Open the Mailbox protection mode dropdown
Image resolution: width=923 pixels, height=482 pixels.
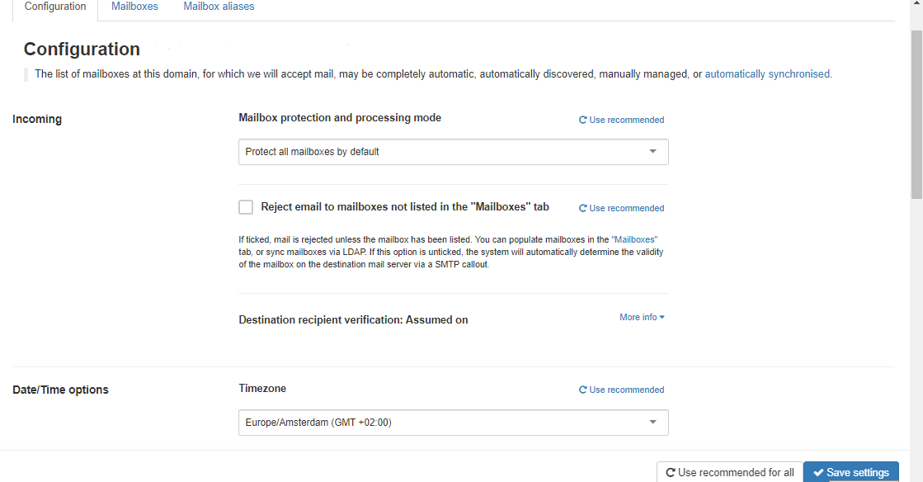453,152
